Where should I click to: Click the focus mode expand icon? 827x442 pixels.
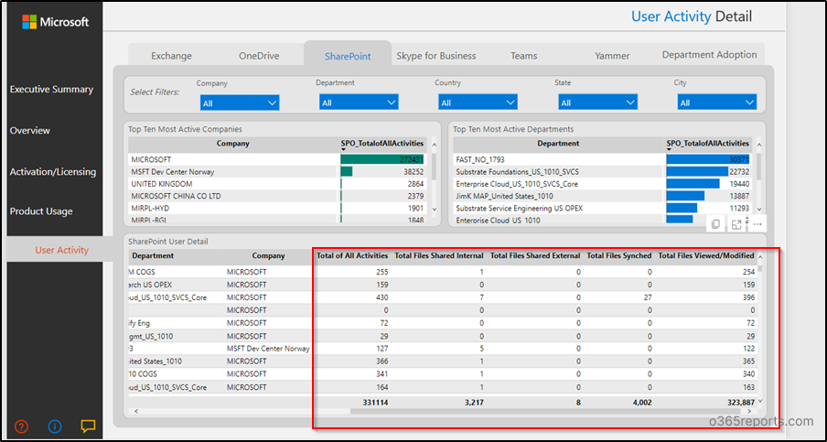click(736, 225)
